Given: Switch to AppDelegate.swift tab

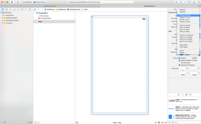Looking at the screenshot, I should (x=50, y=6).
